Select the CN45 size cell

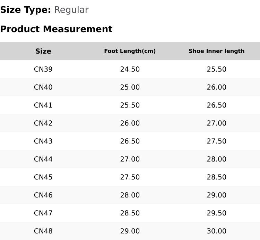click(43, 177)
